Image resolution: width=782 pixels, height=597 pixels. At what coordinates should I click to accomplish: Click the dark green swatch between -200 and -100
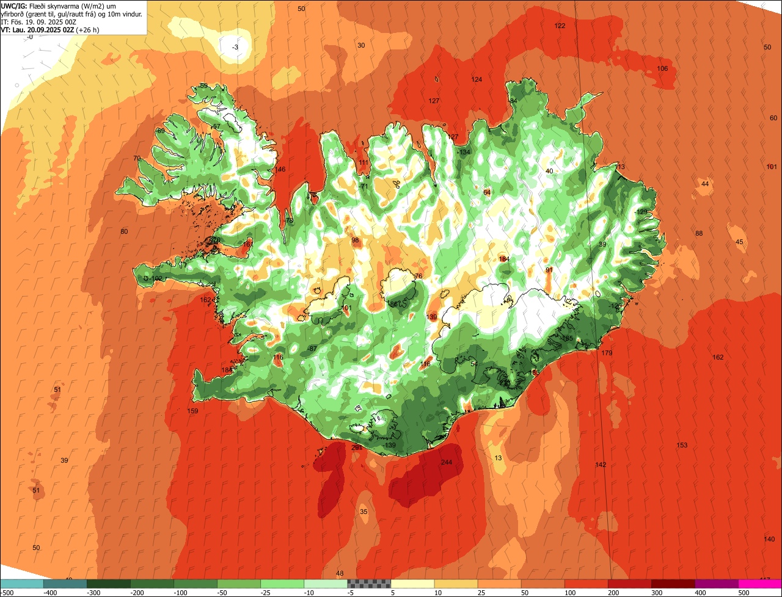[x=153, y=584]
